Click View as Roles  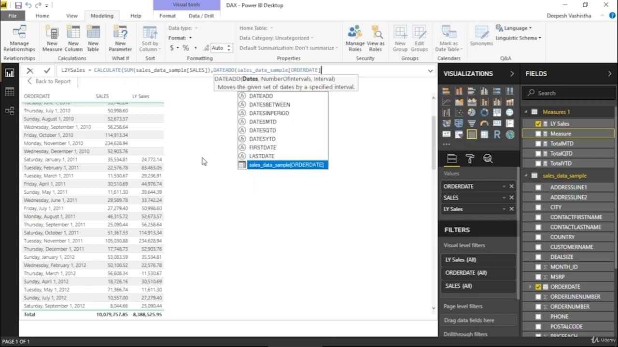click(375, 39)
